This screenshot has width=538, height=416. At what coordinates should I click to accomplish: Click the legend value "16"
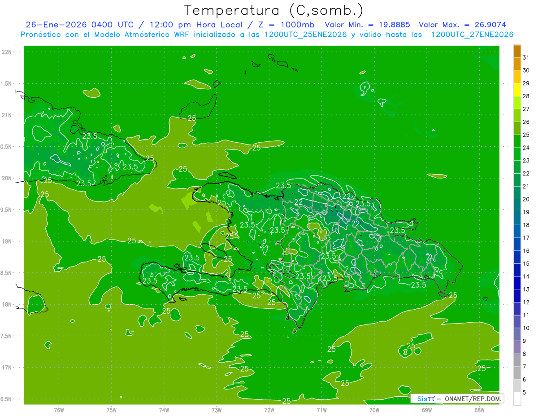click(526, 251)
